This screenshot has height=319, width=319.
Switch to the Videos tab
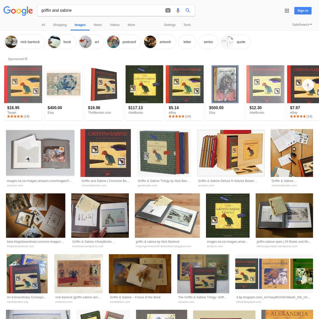[115, 25]
